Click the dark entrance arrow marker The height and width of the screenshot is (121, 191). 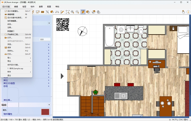coord(62,76)
